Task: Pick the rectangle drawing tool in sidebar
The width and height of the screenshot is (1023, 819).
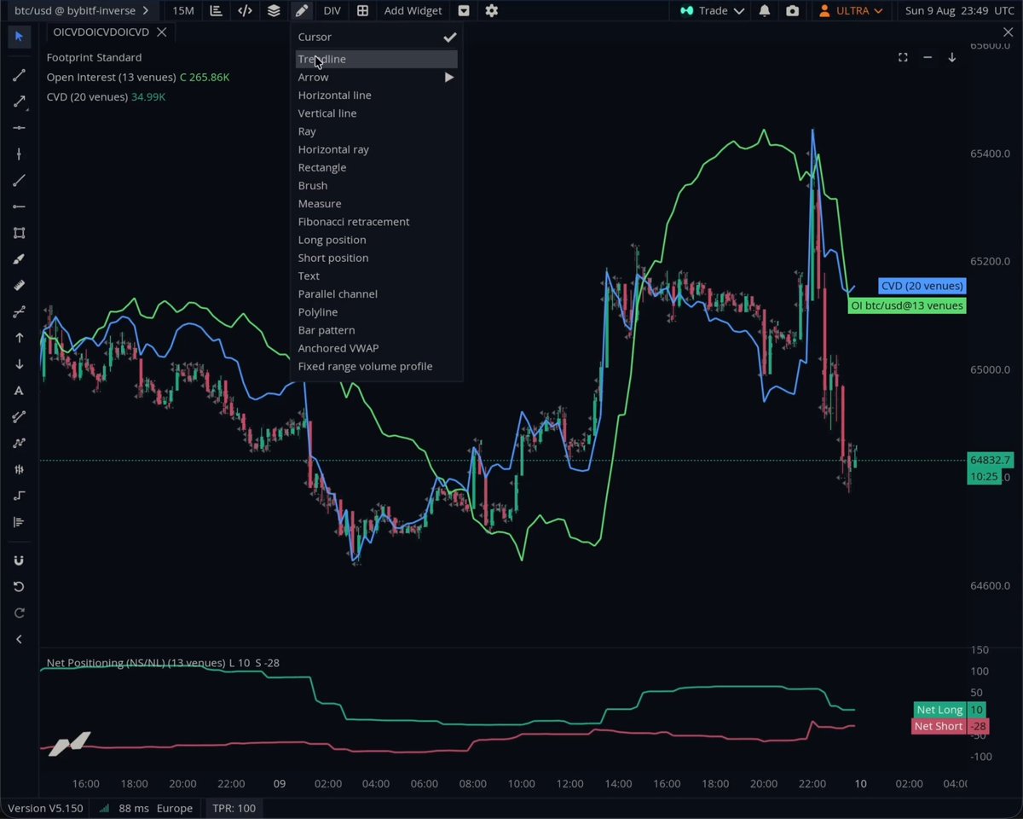Action: point(19,233)
